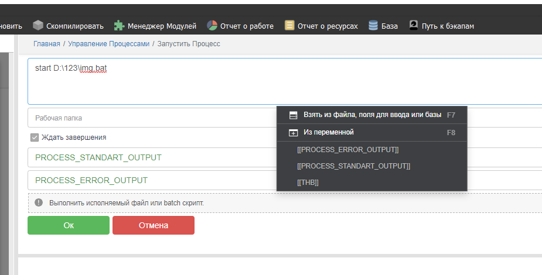Viewport: 542px width, 275px height.
Task: Click 'Скомпилировать' toolbar label
Action: 75,26
